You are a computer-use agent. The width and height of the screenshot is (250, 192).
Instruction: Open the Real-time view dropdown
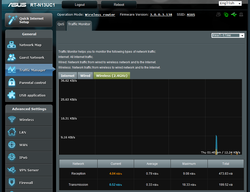pyautogui.click(x=228, y=35)
